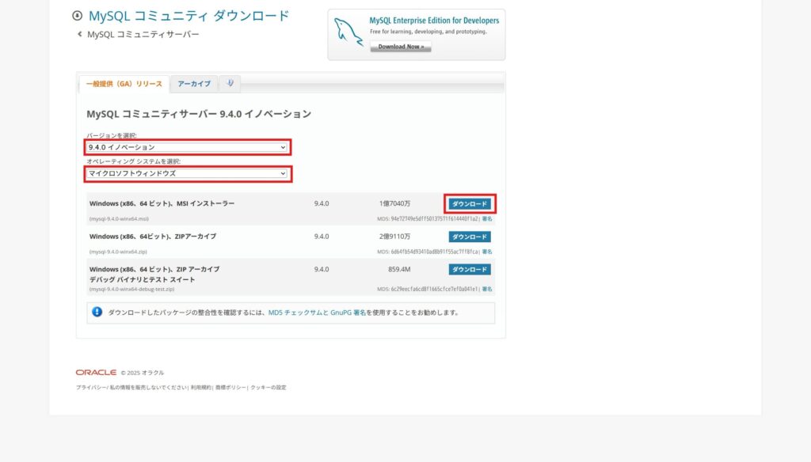Download the debug binaries ZIP package
This screenshot has height=462, width=811.
point(470,270)
